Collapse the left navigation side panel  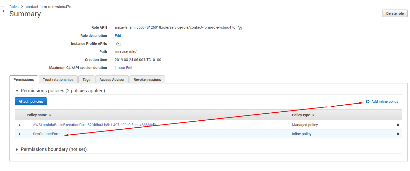pos(3,11)
